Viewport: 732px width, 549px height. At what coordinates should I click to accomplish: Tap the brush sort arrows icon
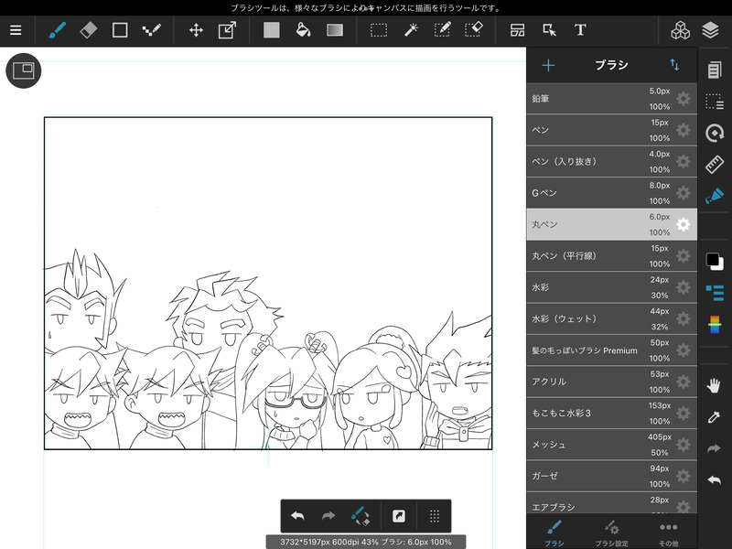674,65
